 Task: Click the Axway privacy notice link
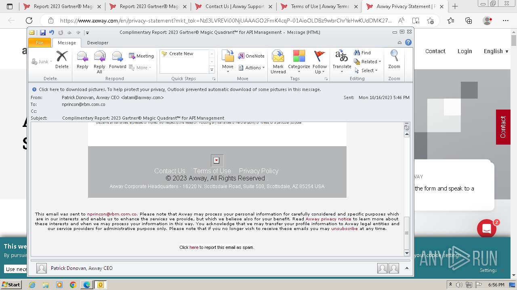[x=328, y=219]
